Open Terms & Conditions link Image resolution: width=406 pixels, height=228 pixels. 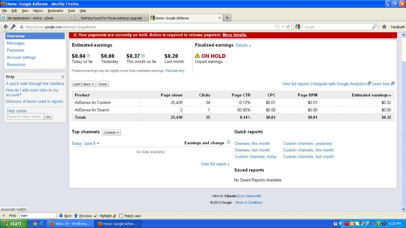click(x=248, y=203)
